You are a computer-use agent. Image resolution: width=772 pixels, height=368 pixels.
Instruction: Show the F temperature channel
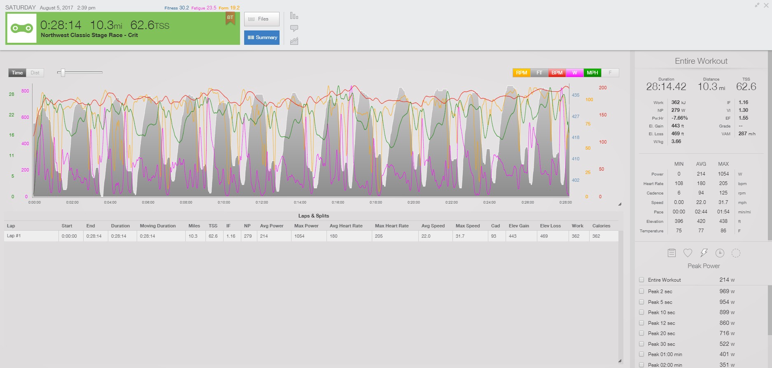coord(610,73)
